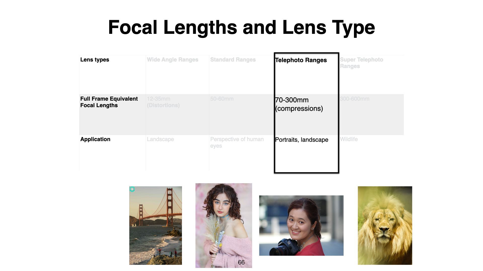Click the slide number 66
The image size is (483, 271).
click(x=241, y=262)
